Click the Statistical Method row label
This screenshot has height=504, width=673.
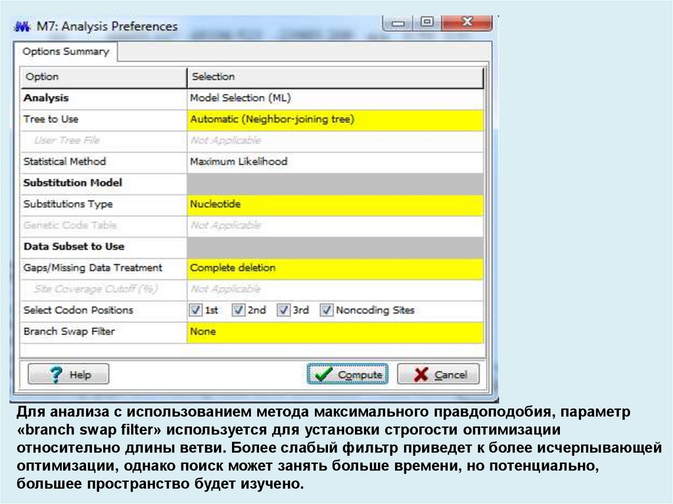pos(65,162)
